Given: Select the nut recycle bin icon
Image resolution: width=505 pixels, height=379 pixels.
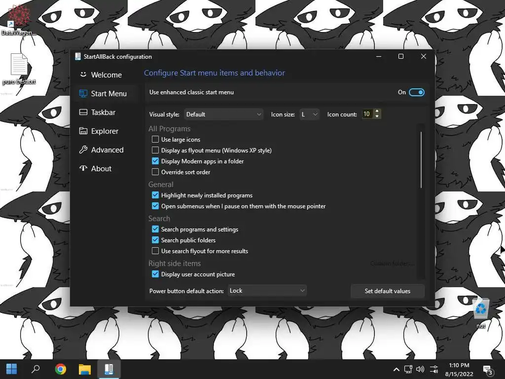Looking at the screenshot, I should [x=481, y=312].
